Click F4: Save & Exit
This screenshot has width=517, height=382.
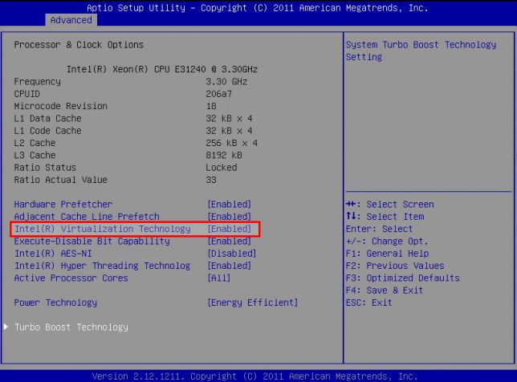385,291
